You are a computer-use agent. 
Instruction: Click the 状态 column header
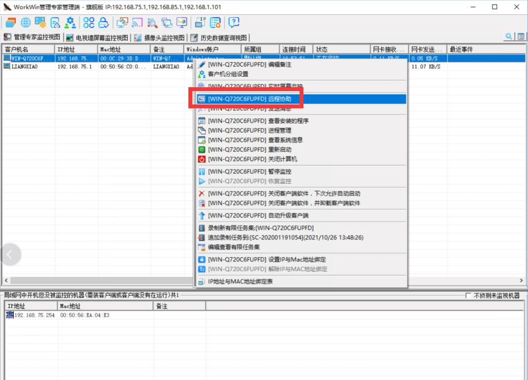[342, 49]
